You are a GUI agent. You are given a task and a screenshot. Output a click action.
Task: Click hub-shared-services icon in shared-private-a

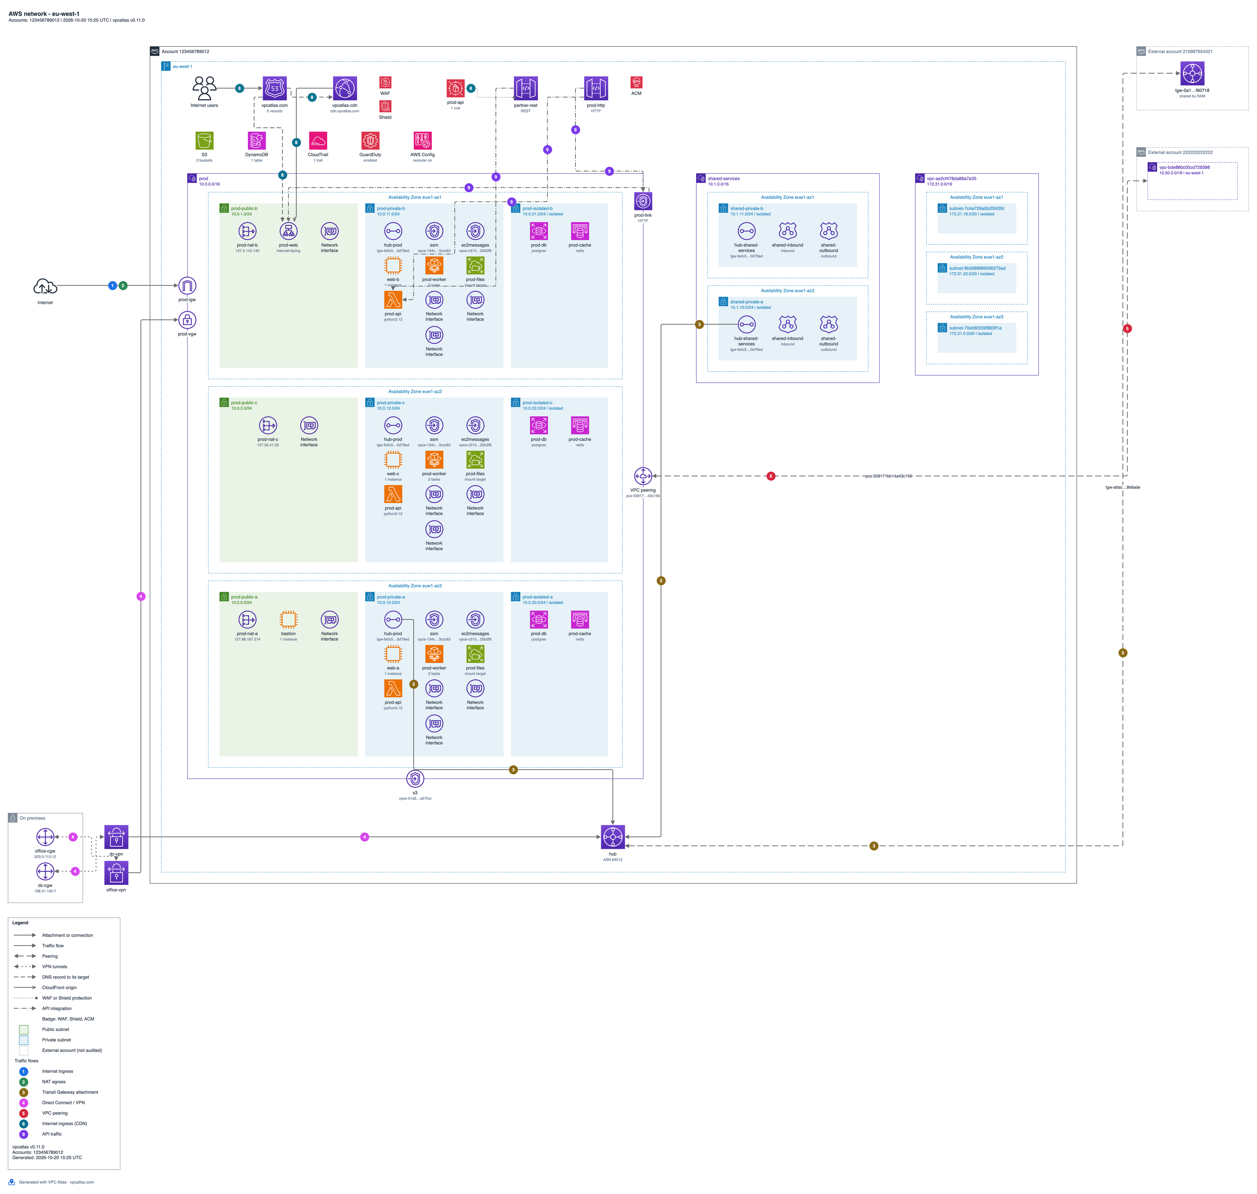pos(747,325)
